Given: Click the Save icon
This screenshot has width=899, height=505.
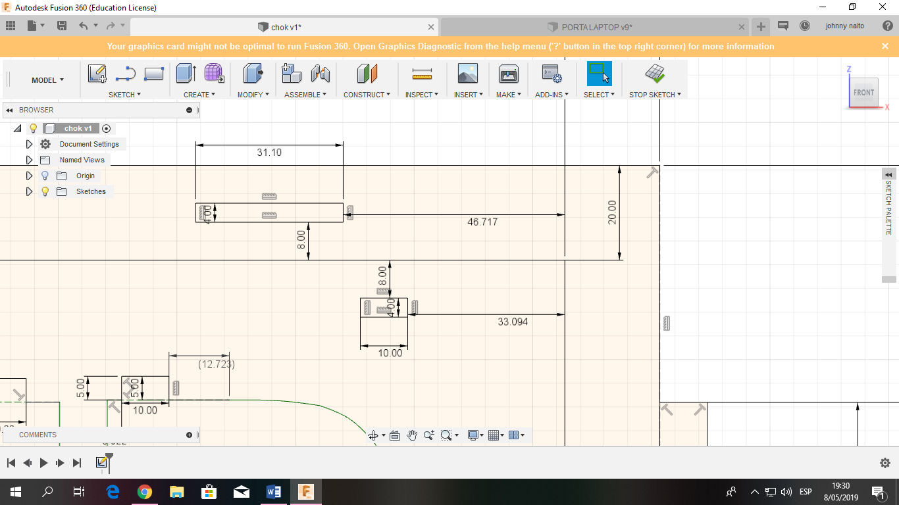Looking at the screenshot, I should pos(62,26).
